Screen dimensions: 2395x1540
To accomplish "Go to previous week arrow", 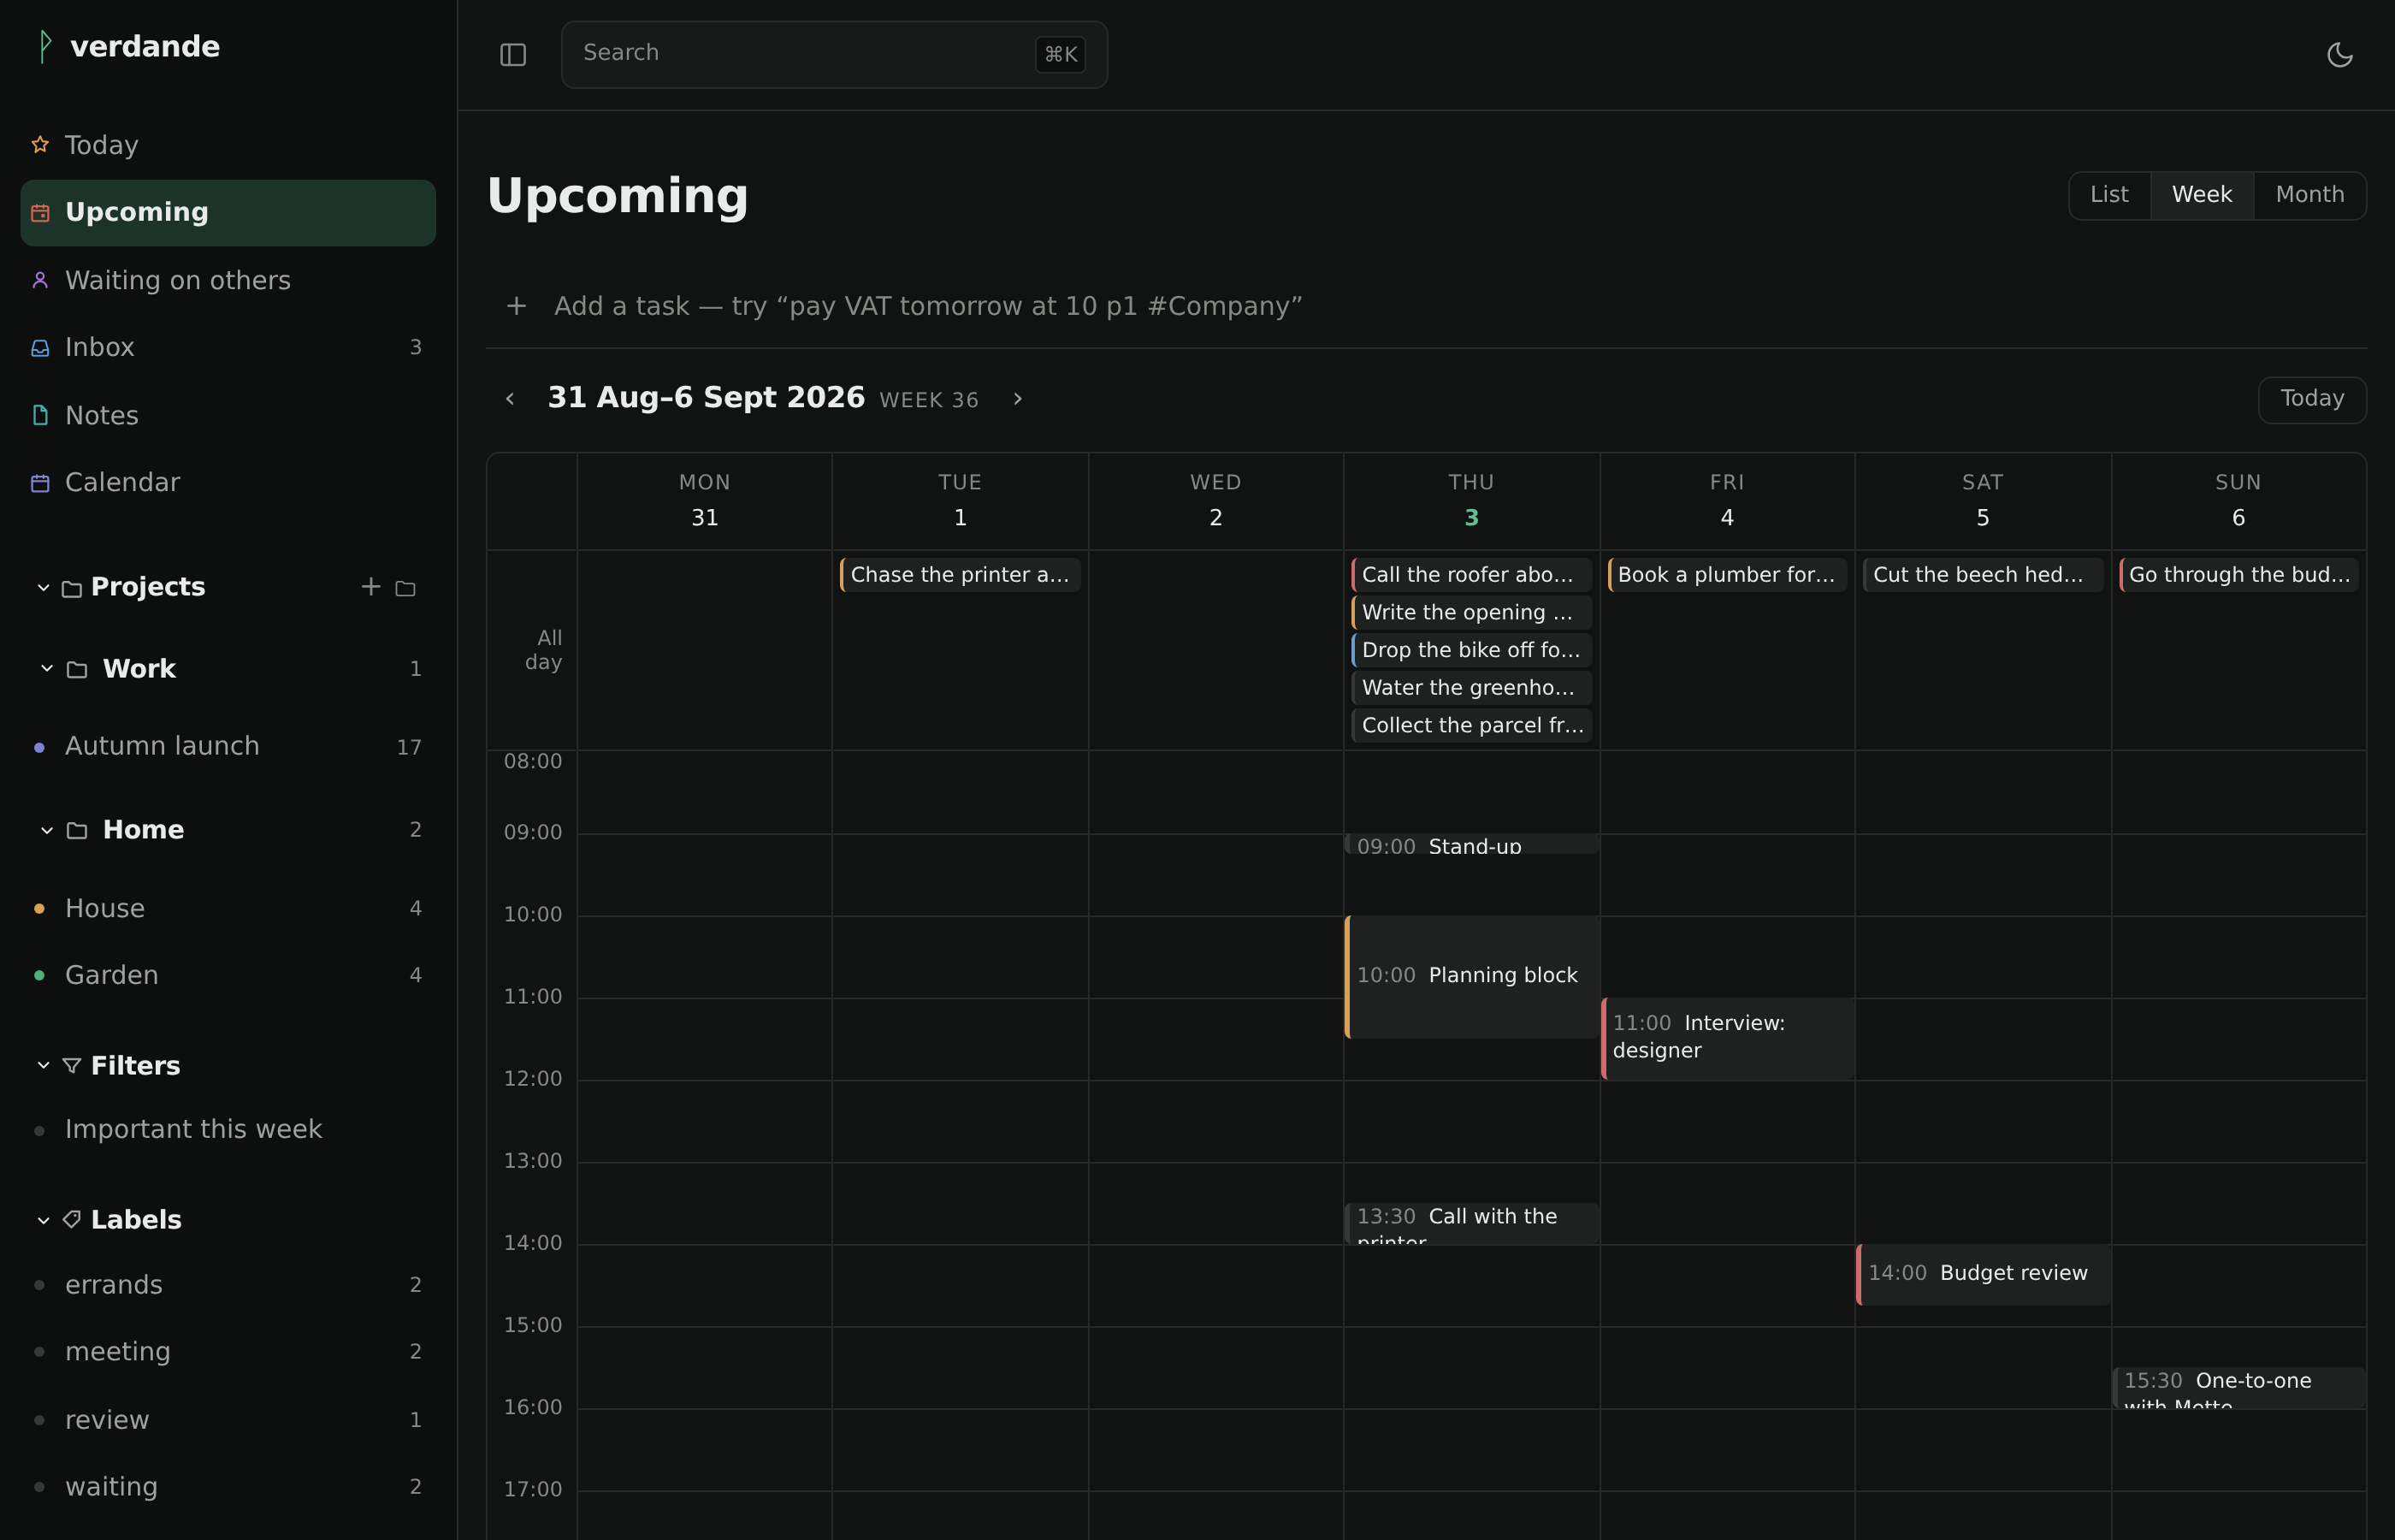I will tap(510, 399).
